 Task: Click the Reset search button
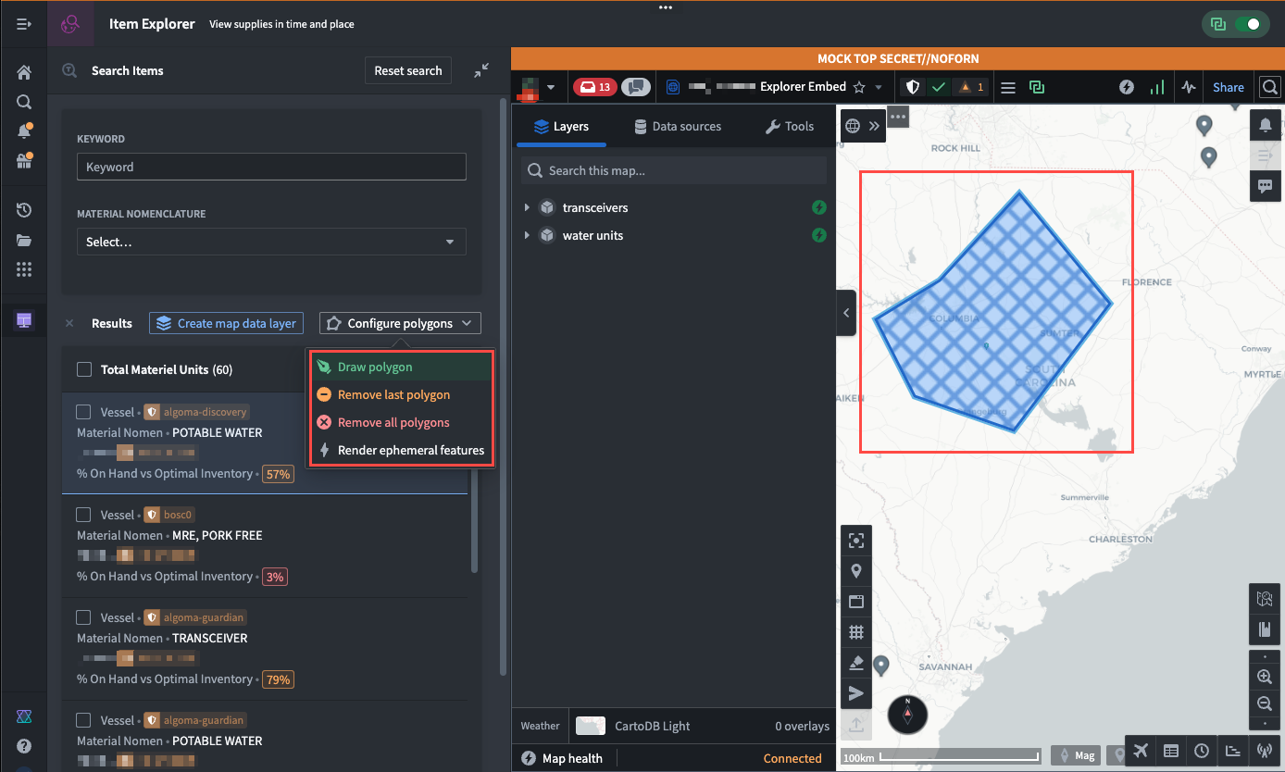407,70
